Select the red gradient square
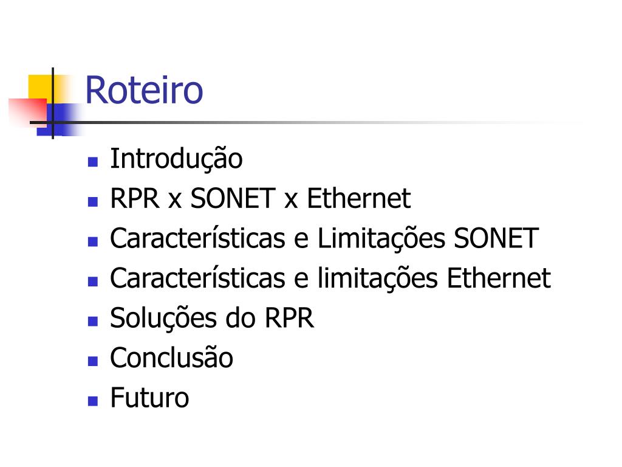Viewport: 622px width, 467px height. tap(28, 111)
